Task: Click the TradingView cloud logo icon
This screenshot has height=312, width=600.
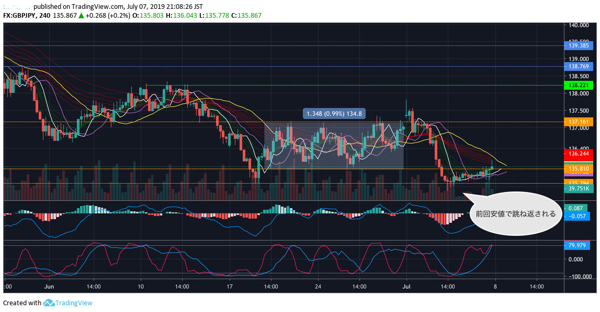Action: pyautogui.click(x=49, y=303)
